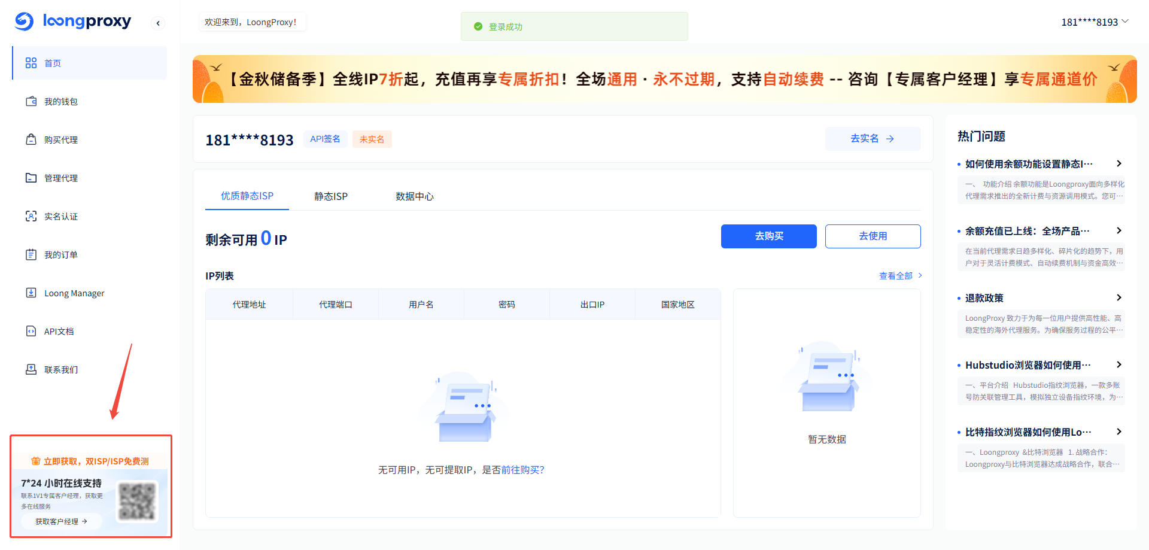Click the customer support QR code image
This screenshot has height=550, width=1149.
[136, 500]
